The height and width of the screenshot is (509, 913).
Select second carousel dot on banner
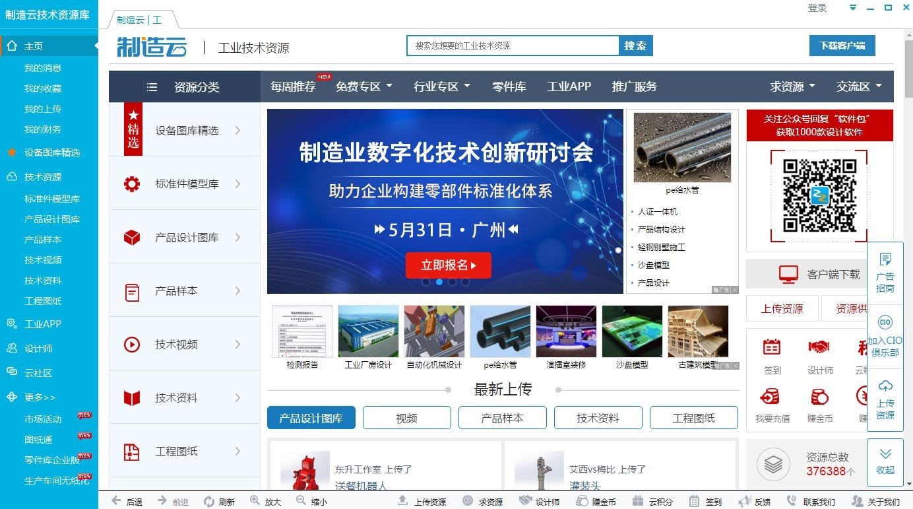(x=439, y=282)
